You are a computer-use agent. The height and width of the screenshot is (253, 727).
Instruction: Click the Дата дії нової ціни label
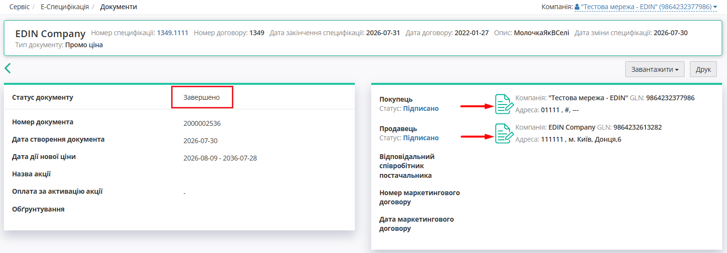pos(44,157)
